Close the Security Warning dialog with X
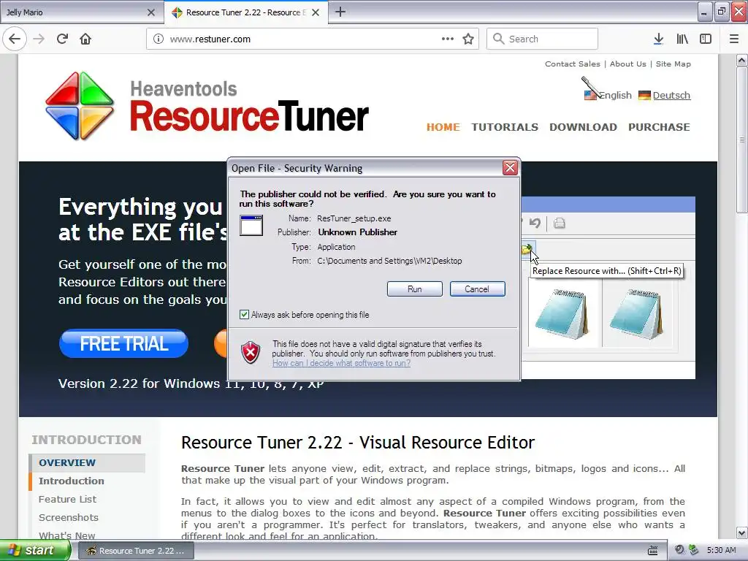748x561 pixels. pos(510,168)
